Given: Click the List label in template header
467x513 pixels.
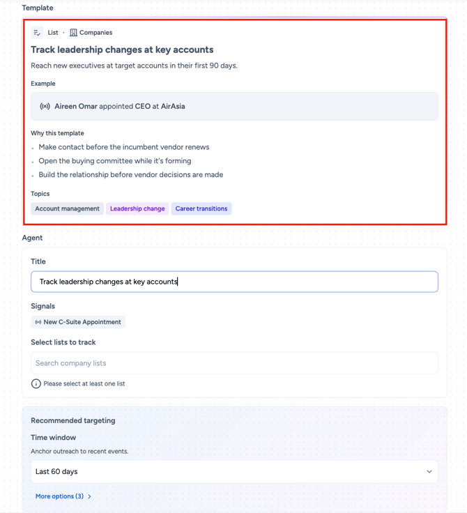Looking at the screenshot, I should tap(53, 33).
